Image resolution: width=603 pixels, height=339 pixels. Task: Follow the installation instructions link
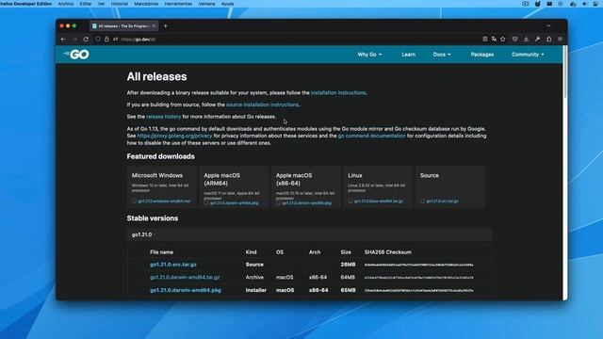coord(338,92)
